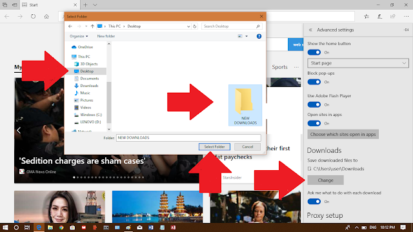Open the Edge tab list chevron
The image size is (413, 232).
[x=95, y=5]
